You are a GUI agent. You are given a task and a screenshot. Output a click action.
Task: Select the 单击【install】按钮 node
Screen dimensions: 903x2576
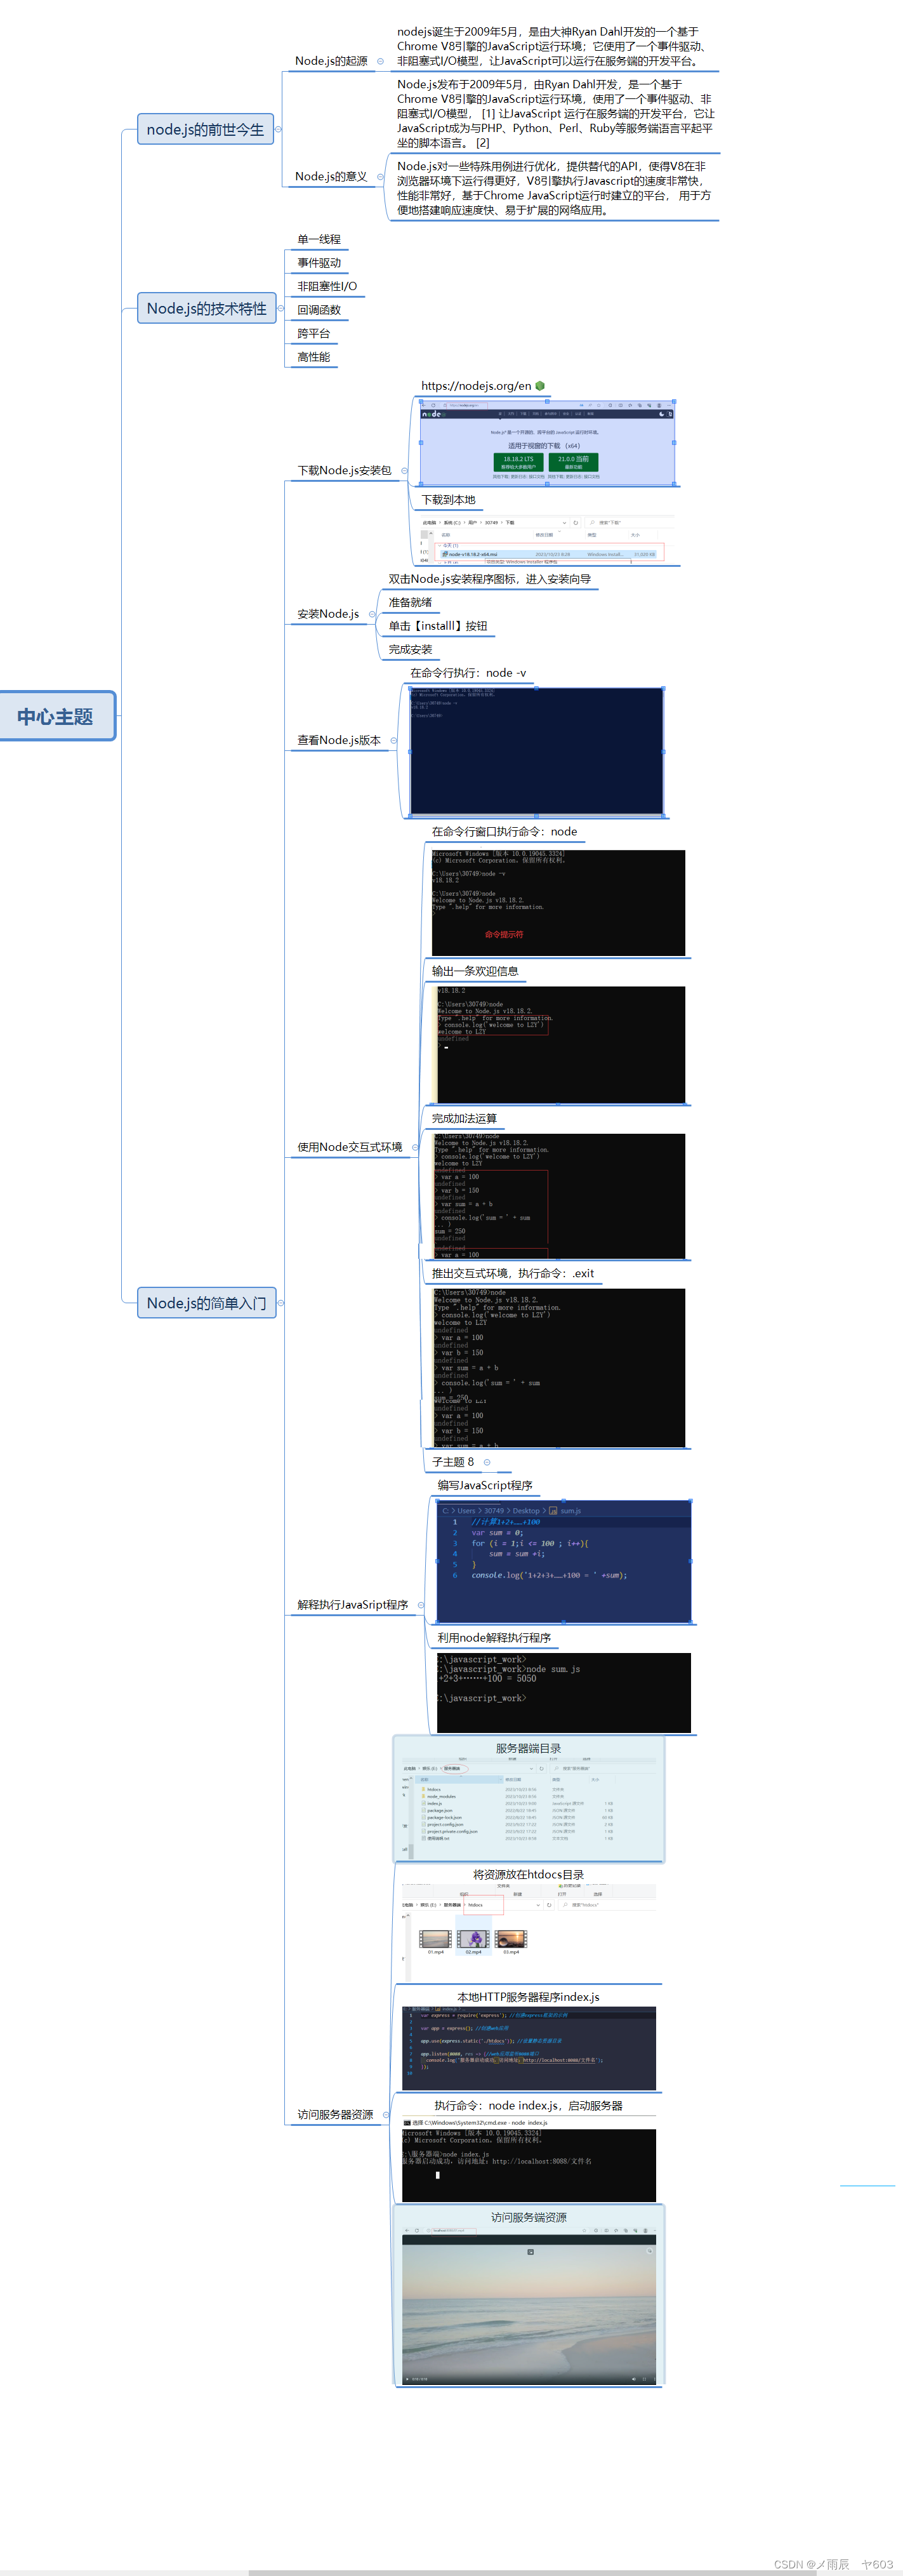tap(438, 626)
